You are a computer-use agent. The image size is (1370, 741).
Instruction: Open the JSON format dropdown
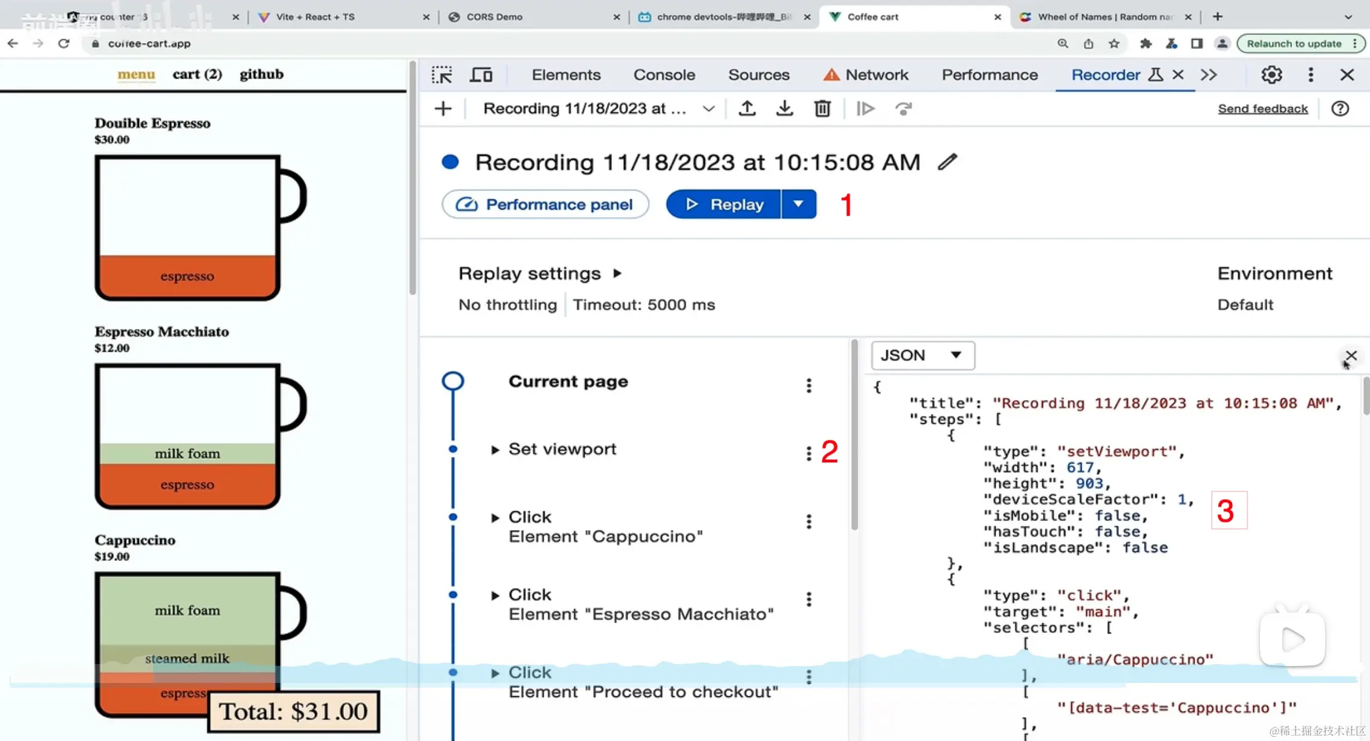point(922,355)
